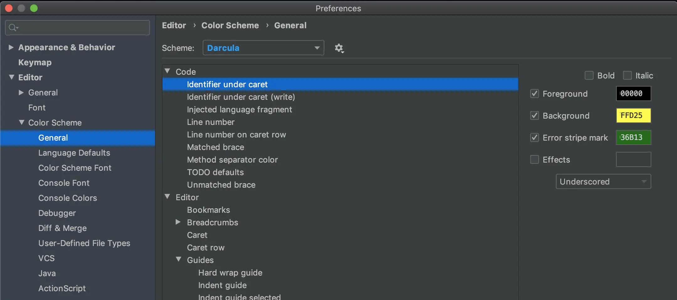677x300 pixels.
Task: Open the scheme settings gear menu
Action: (339, 48)
